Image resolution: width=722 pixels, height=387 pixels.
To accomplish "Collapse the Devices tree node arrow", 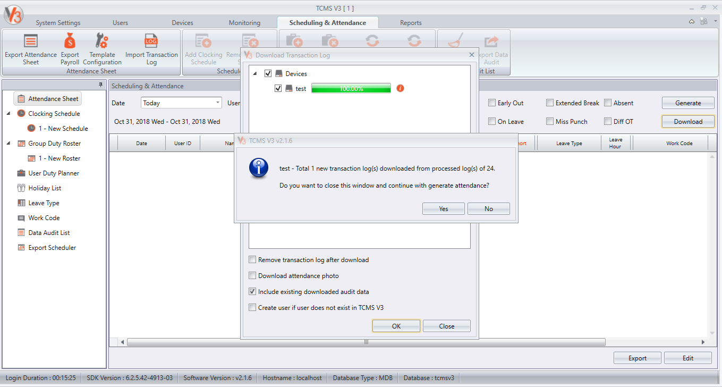I will [x=255, y=73].
